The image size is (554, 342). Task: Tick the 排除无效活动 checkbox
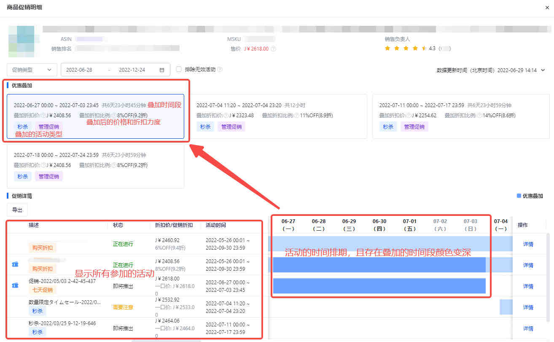[179, 69]
